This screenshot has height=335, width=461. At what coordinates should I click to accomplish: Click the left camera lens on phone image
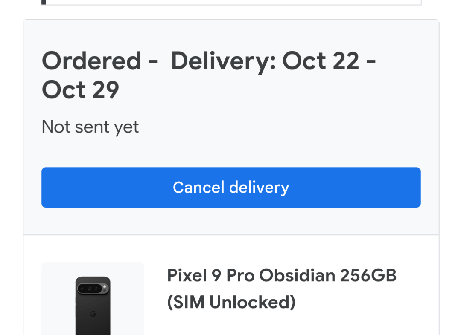[x=82, y=289]
